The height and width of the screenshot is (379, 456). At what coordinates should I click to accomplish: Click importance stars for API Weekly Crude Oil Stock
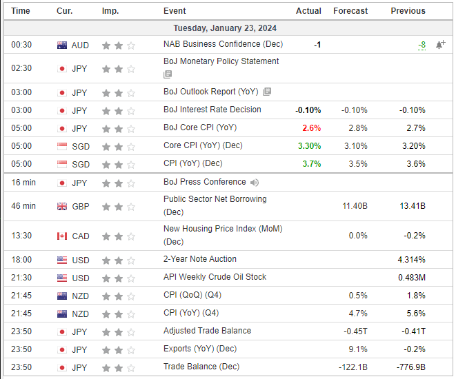click(x=119, y=278)
